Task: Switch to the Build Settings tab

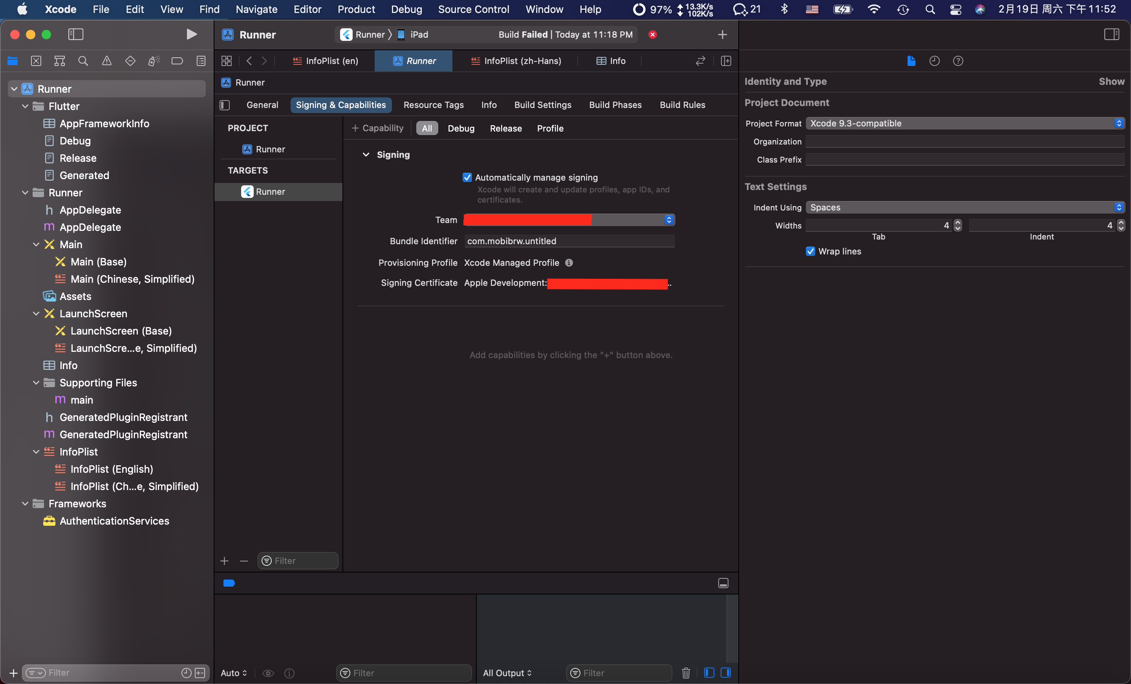Action: [x=543, y=105]
